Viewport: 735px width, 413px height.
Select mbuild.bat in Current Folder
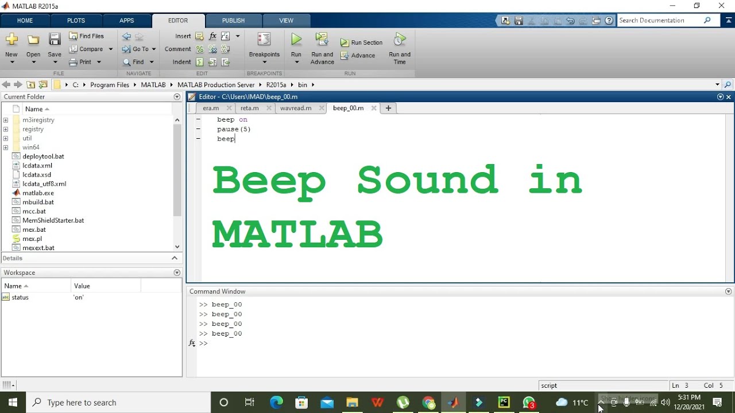(x=38, y=202)
